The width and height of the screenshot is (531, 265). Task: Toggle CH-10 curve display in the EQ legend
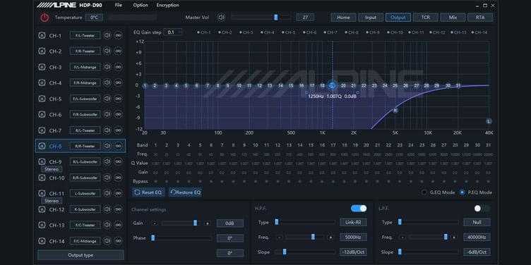point(395,32)
